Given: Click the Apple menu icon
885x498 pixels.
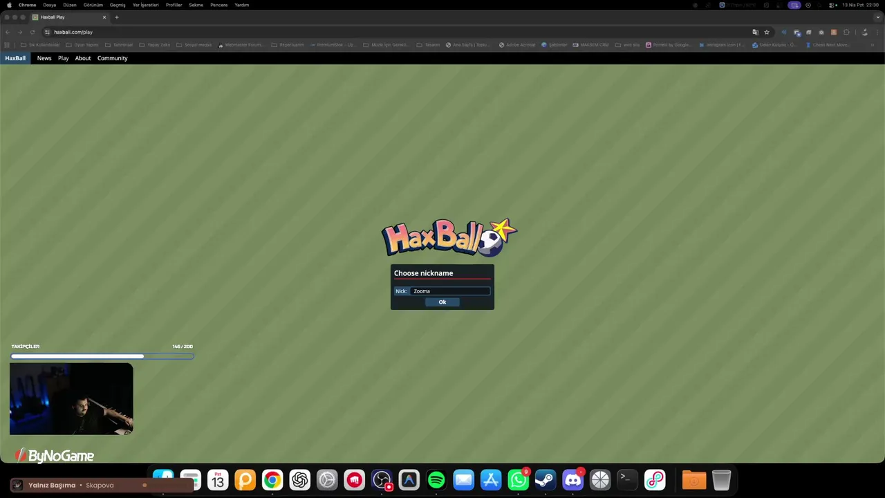Looking at the screenshot, I should (9, 5).
